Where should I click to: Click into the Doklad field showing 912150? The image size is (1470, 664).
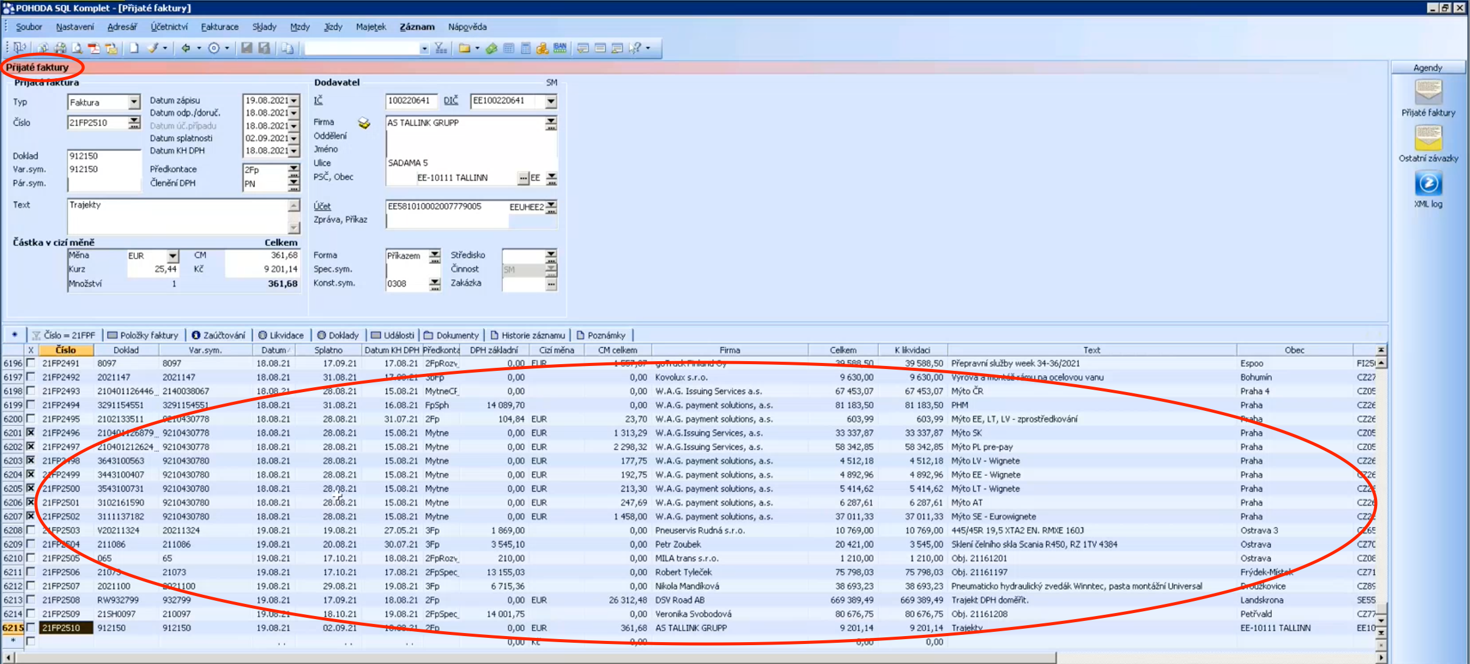pos(103,156)
